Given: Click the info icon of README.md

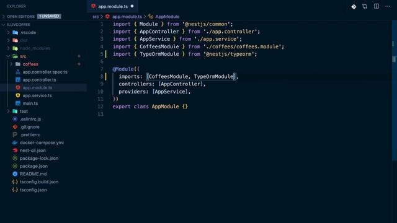Looking at the screenshot, I should tap(15, 174).
